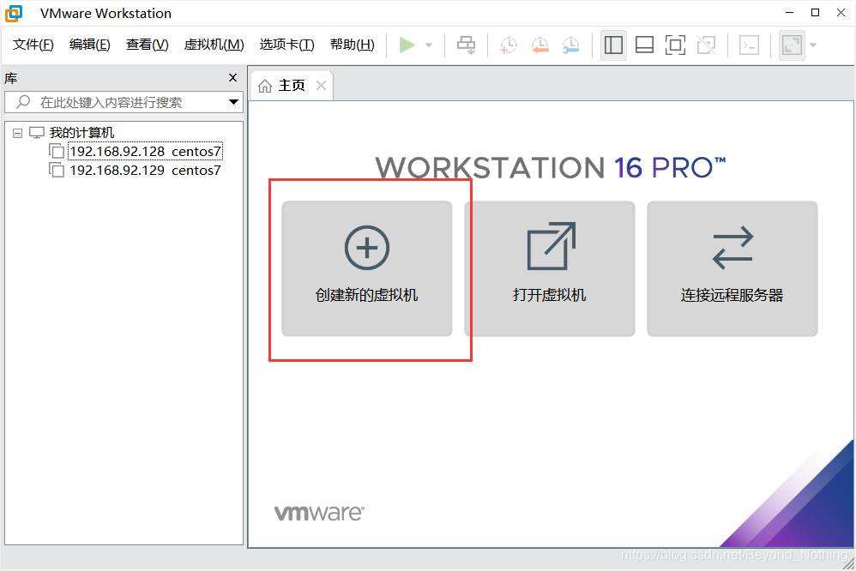
Task: Click the stretch guest display icon
Action: 793,45
